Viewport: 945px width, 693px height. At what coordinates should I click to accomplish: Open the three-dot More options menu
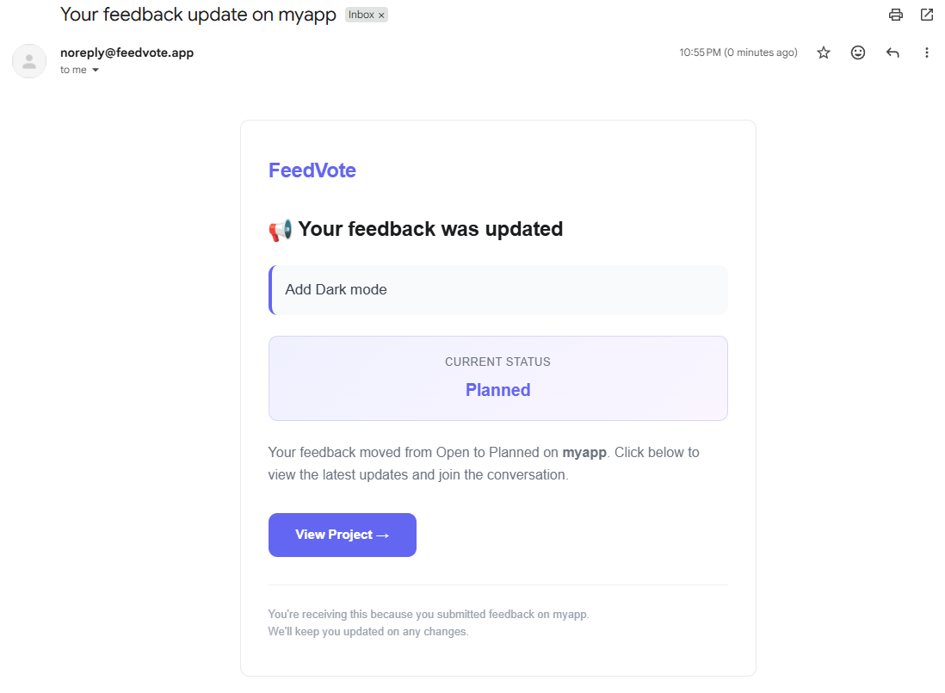(x=927, y=53)
